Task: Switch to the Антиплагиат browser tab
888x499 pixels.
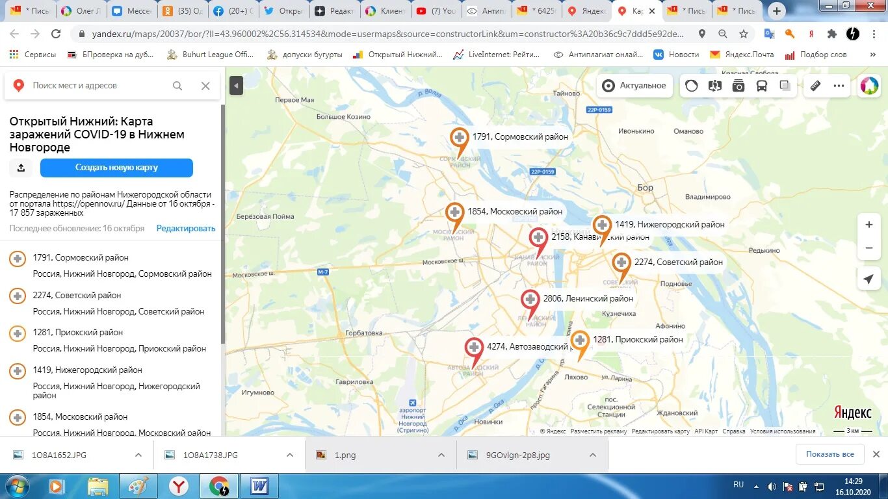Action: [488, 11]
